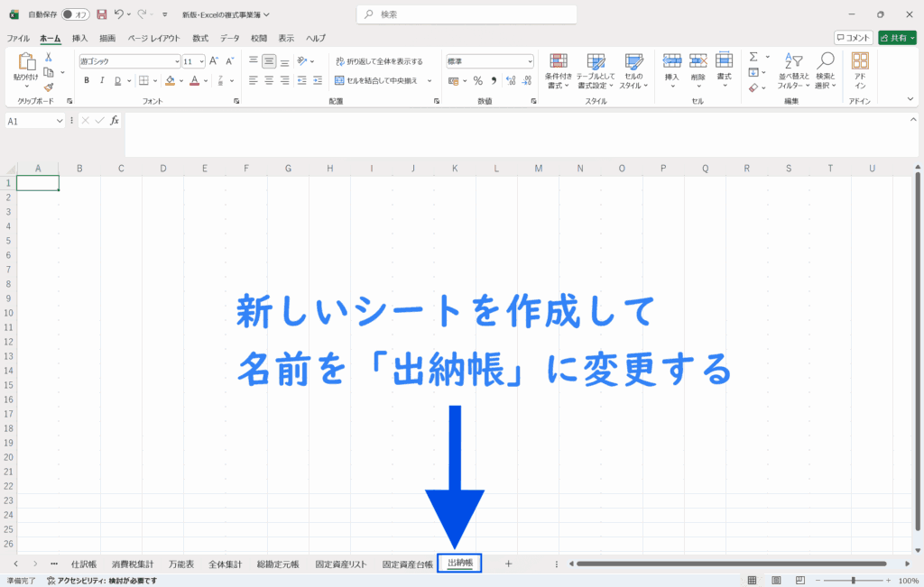Switch to the 仕訳帳 sheet tab

tap(84, 564)
